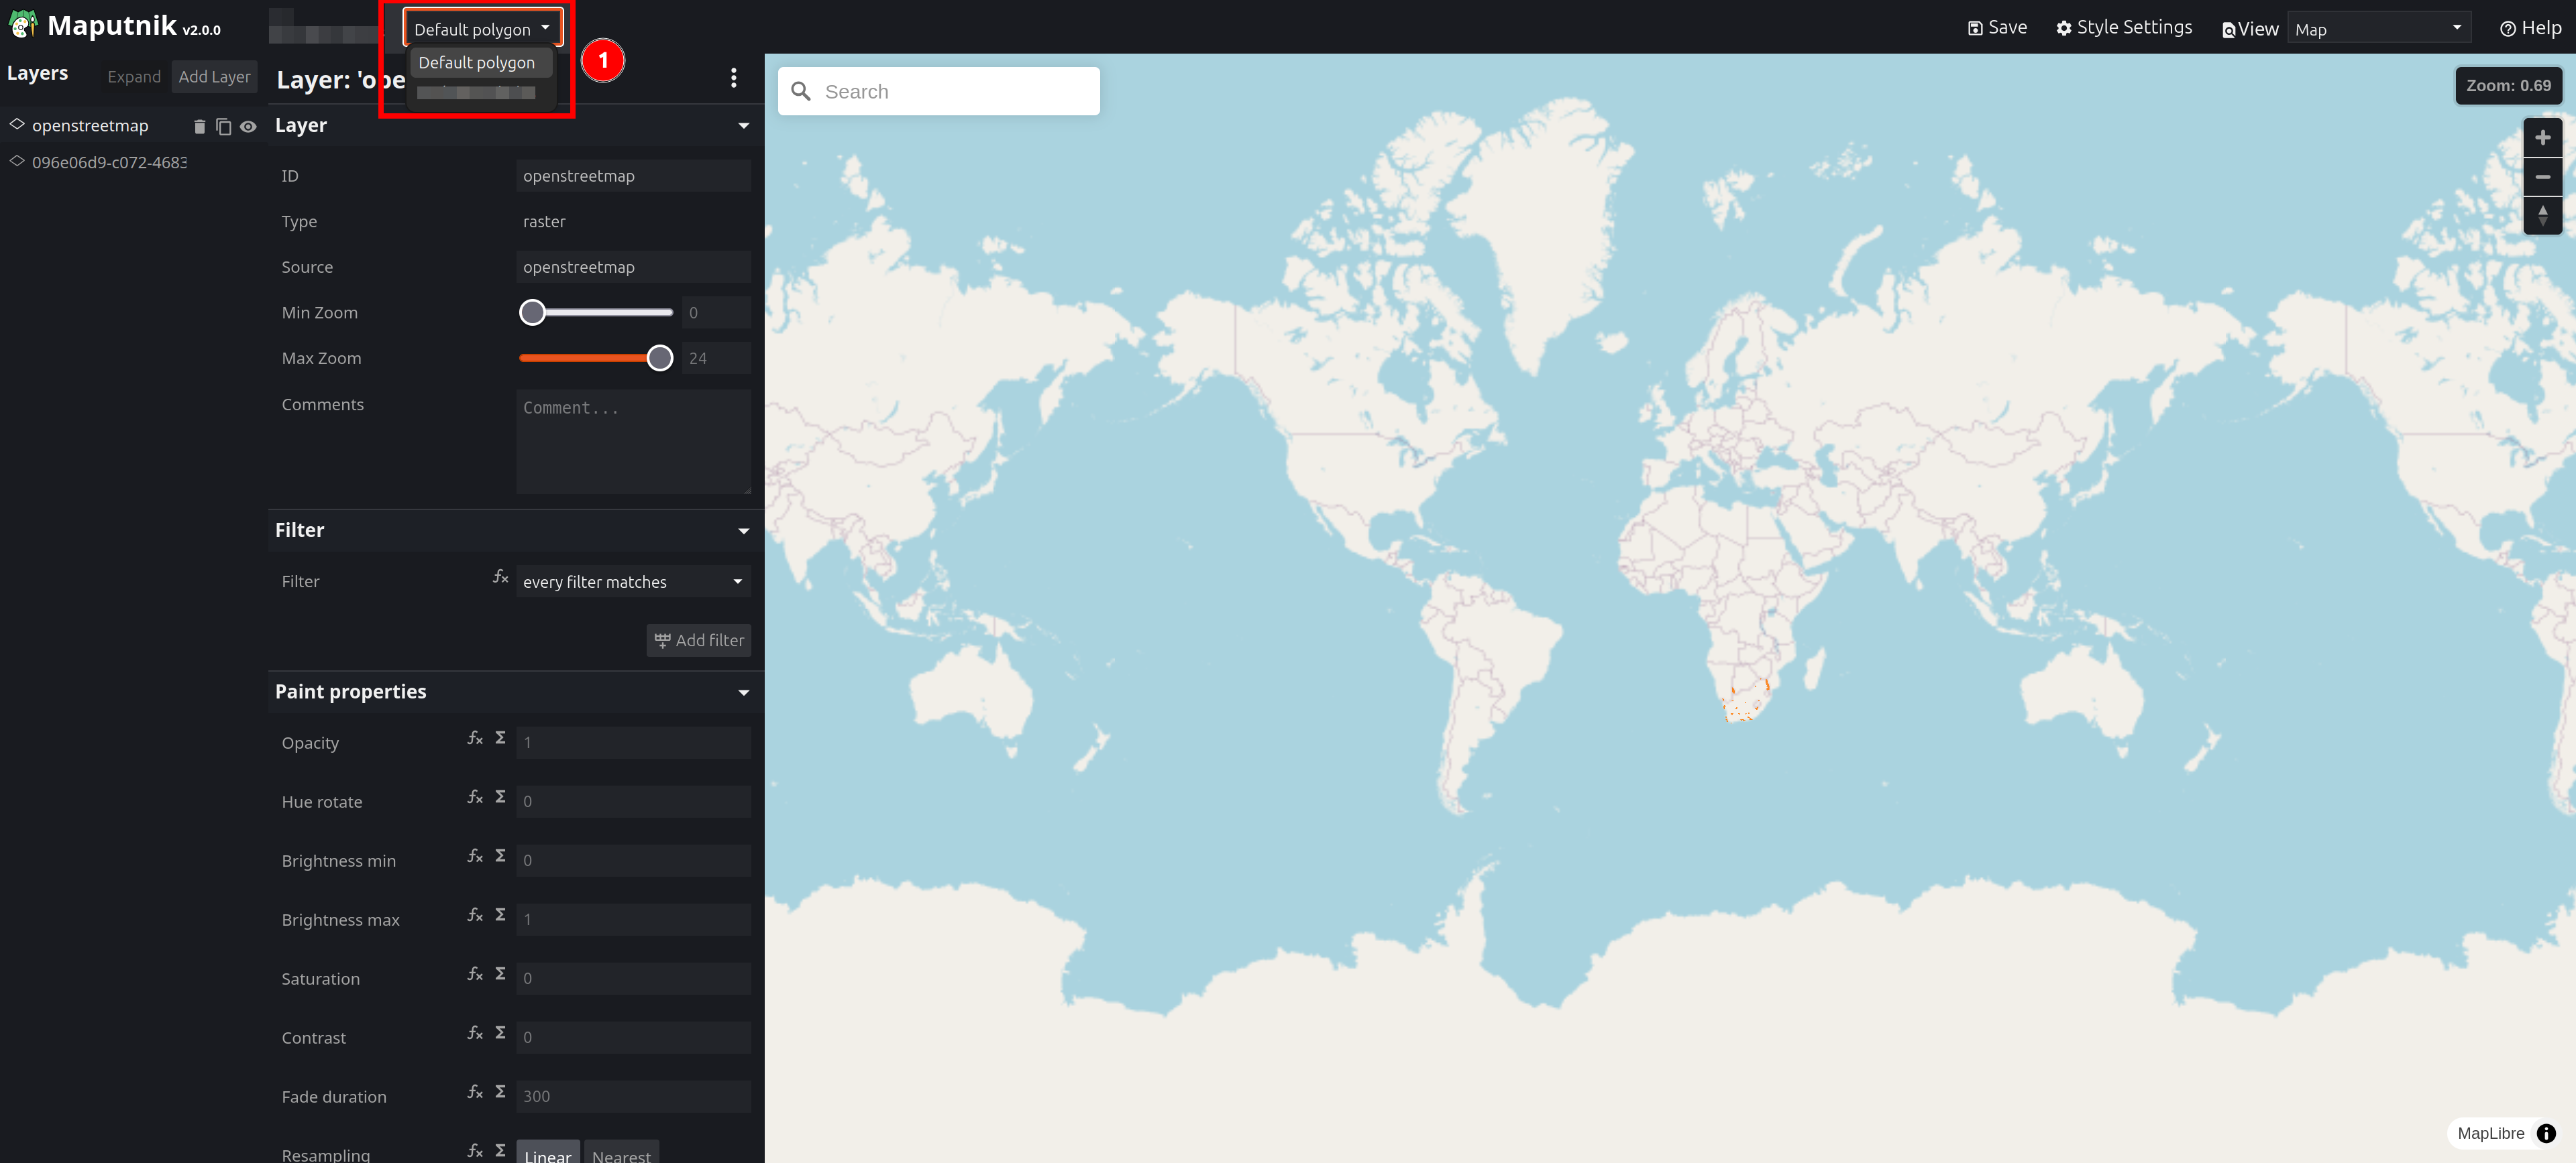
Task: Select Nearest resampling option
Action: (621, 1153)
